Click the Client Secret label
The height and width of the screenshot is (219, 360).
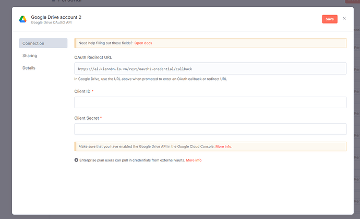[87, 118]
